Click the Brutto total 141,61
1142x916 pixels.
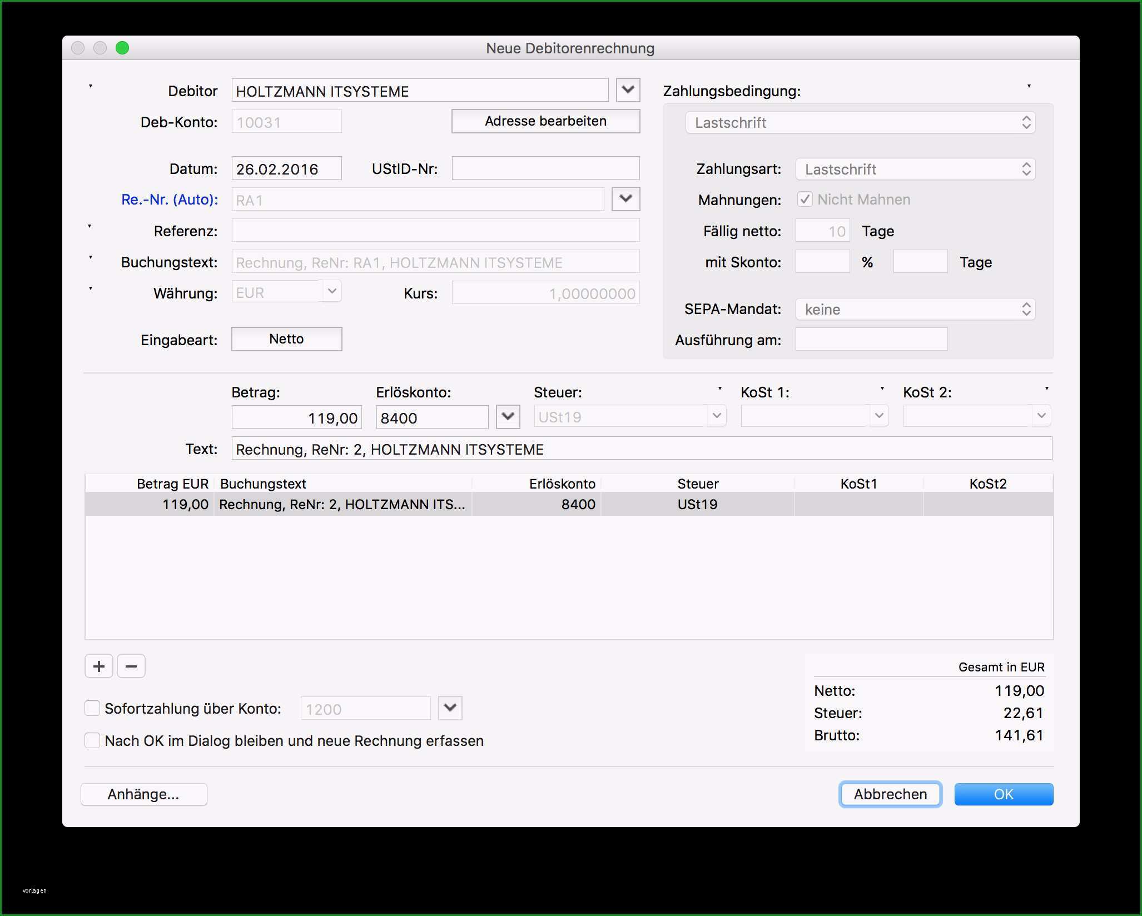tap(1019, 735)
